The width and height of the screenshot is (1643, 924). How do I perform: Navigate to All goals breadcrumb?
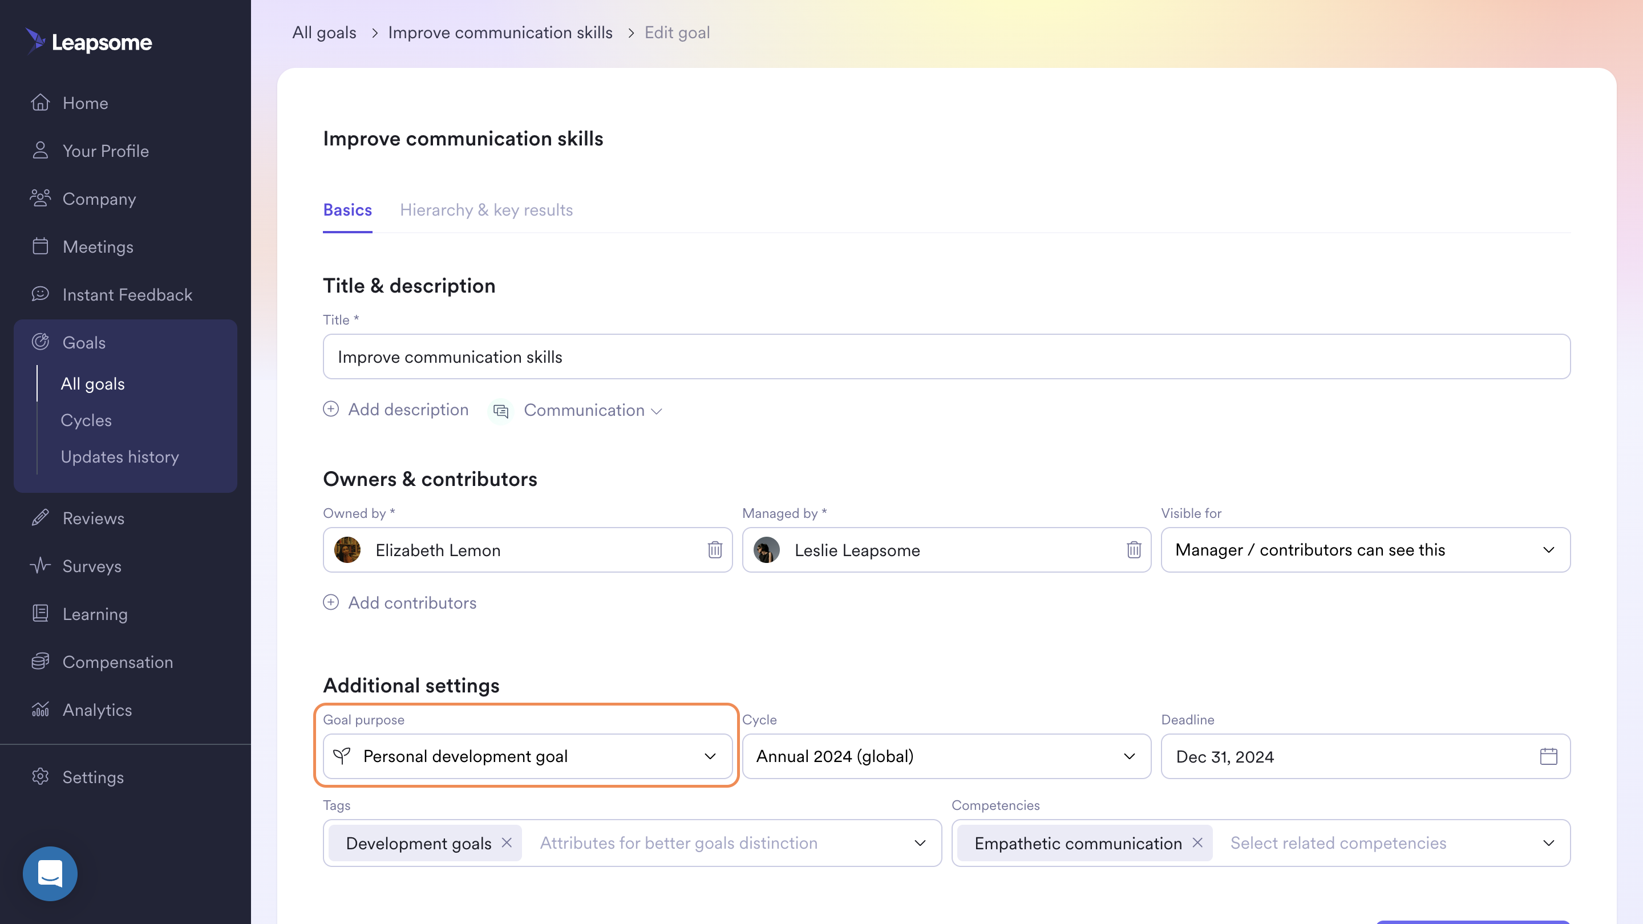(324, 32)
